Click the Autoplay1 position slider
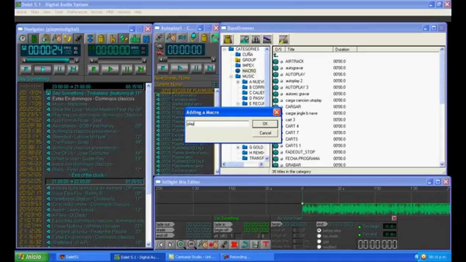Screen dimensions: 466x262 pos(187,59)
